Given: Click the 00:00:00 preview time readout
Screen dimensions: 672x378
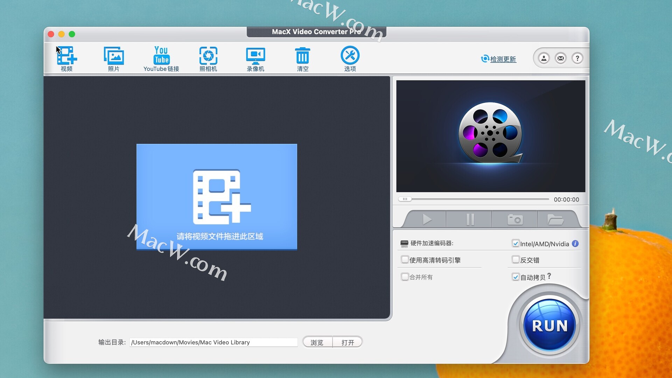Looking at the screenshot, I should pyautogui.click(x=566, y=199).
